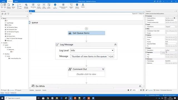178x100 pixels.
Task: Select the Get Queue Items activity
Action: [86, 33]
